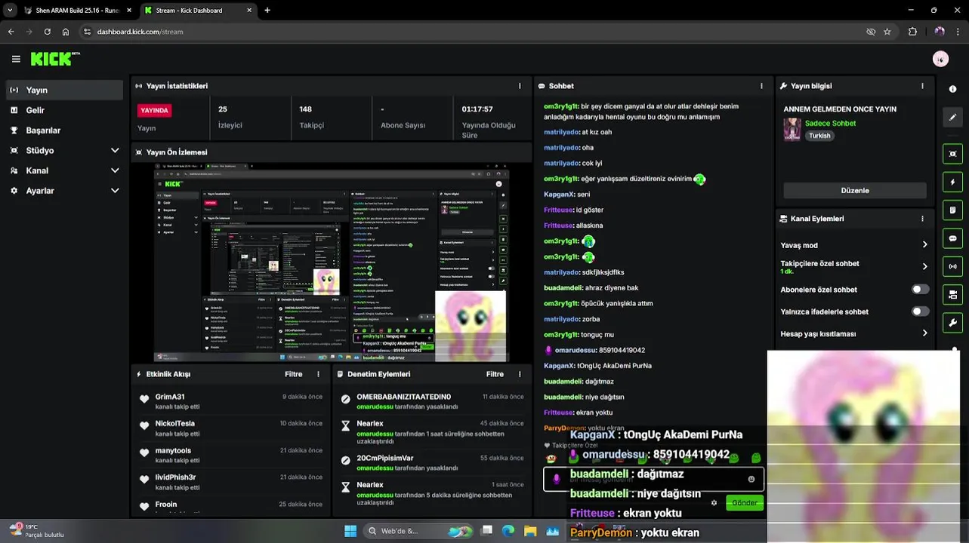
Task: Toggle moderation actions document icon in right toolbar
Action: point(952,210)
